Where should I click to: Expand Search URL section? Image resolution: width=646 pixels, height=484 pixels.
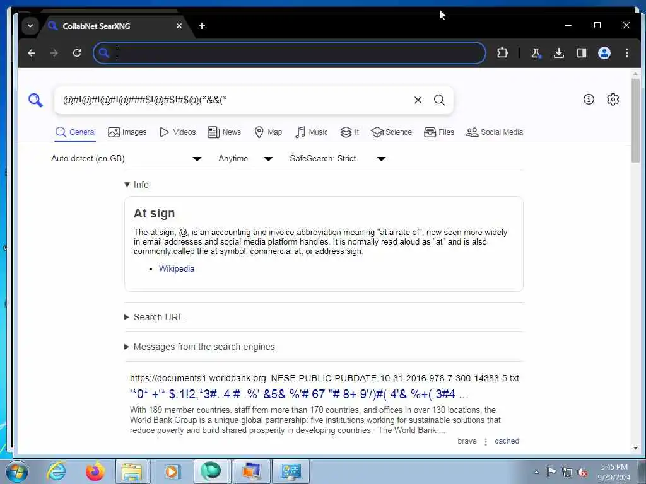pos(154,317)
